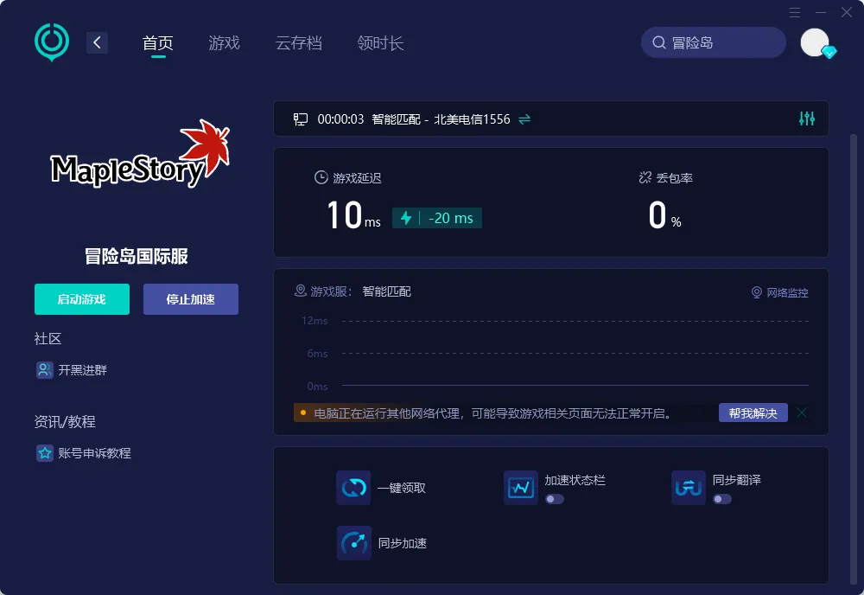Click 帮我解决 button
The width and height of the screenshot is (864, 595).
click(753, 413)
